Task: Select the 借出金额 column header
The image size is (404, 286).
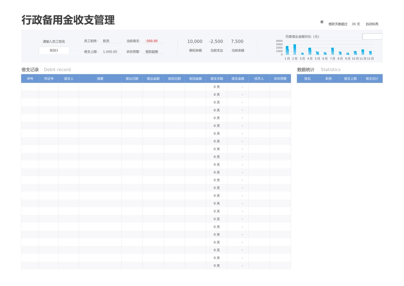Action: tap(153, 78)
